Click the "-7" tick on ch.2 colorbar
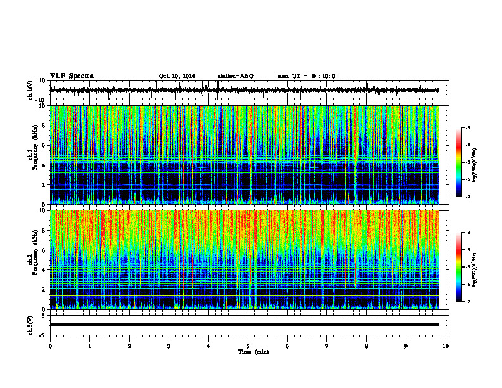 click(x=467, y=301)
